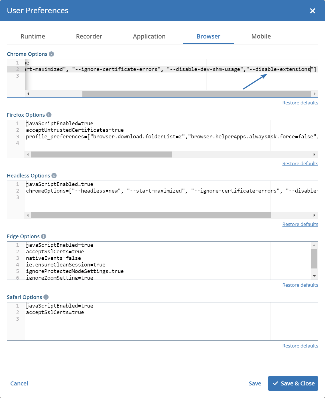Restore defaults for Chrome Options
Viewport: 325px width, 398px height.
click(300, 103)
